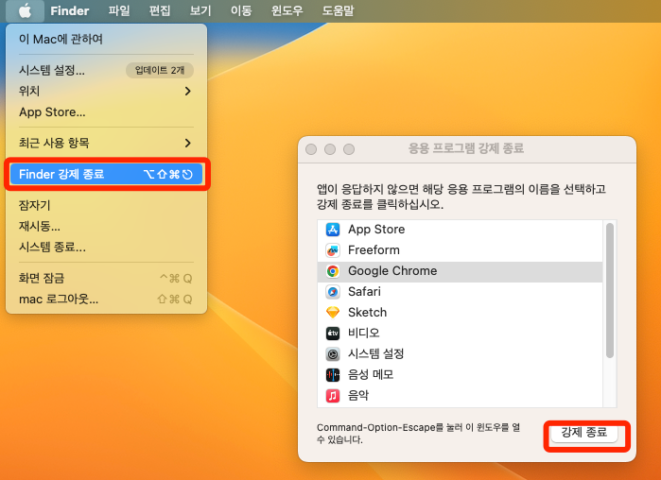Open the 이동 menu

click(x=241, y=10)
